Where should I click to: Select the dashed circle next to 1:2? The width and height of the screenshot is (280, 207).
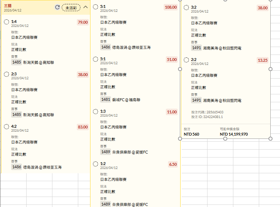95,164
